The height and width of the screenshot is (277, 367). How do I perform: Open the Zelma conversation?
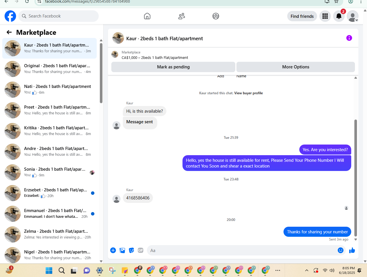click(49, 234)
